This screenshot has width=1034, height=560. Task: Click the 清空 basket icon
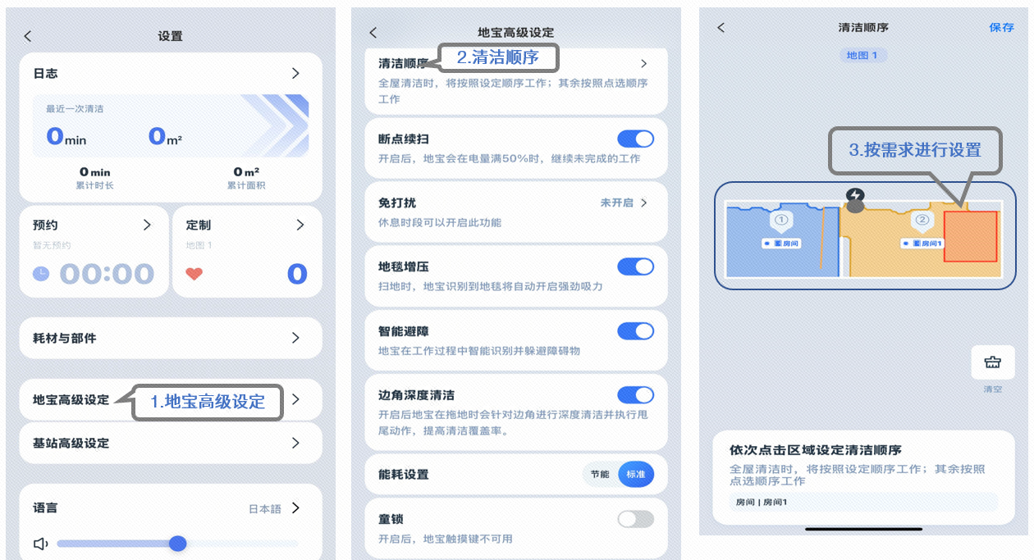(992, 362)
